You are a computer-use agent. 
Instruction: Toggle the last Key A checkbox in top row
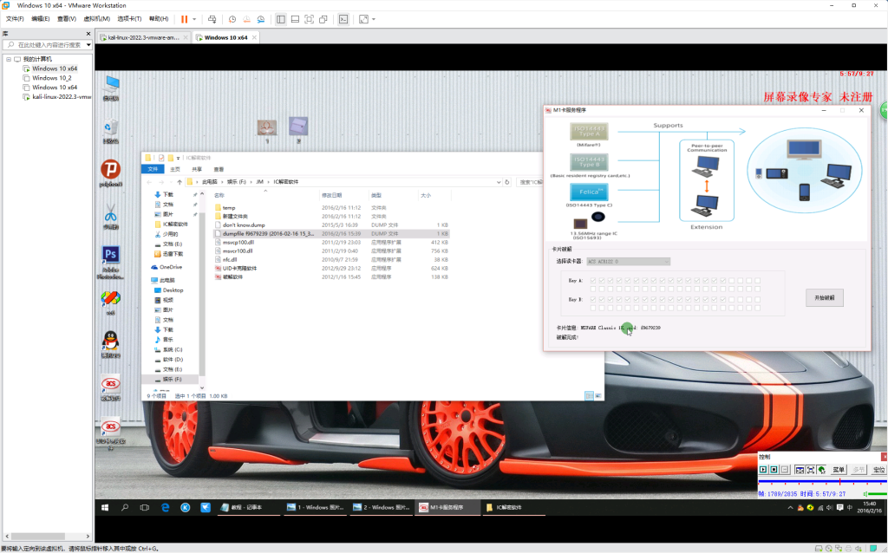757,281
